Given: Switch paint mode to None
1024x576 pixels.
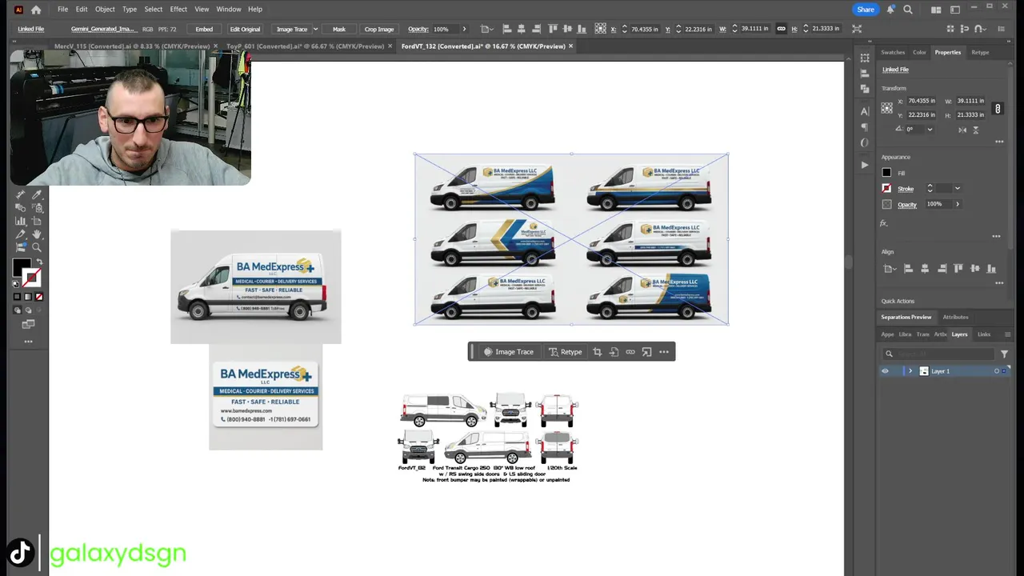Looking at the screenshot, I should pos(38,297).
